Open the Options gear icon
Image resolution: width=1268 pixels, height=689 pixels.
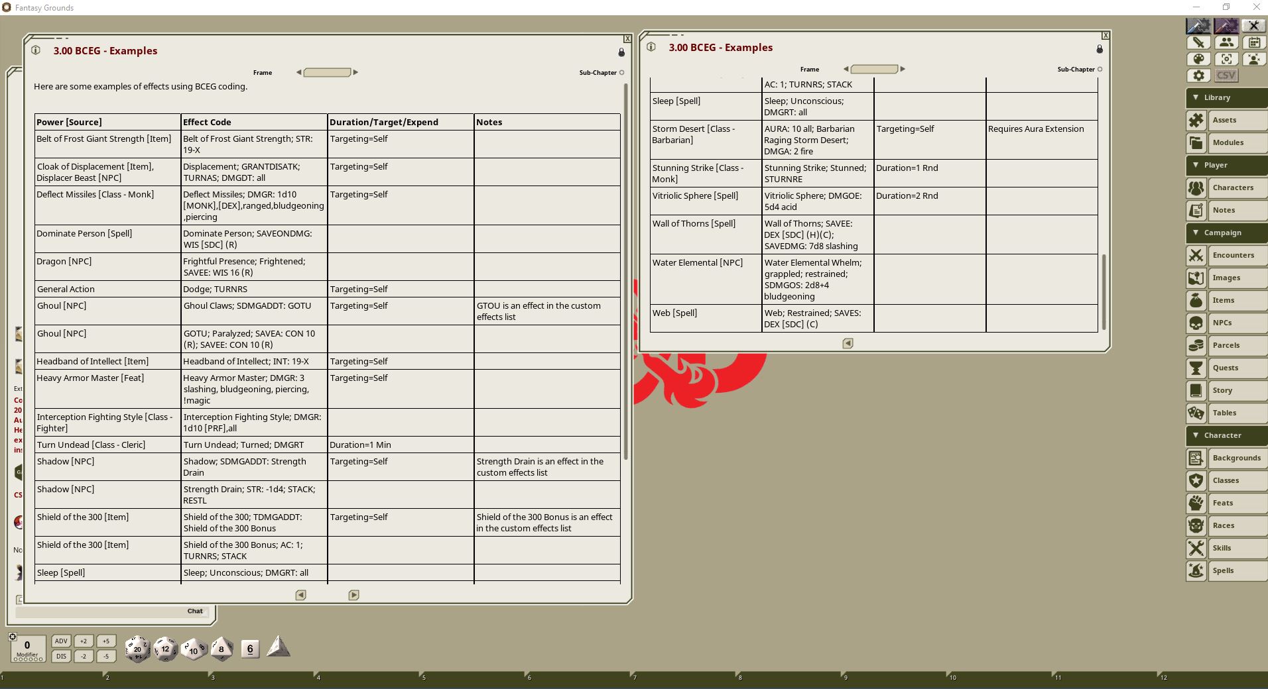click(1198, 76)
